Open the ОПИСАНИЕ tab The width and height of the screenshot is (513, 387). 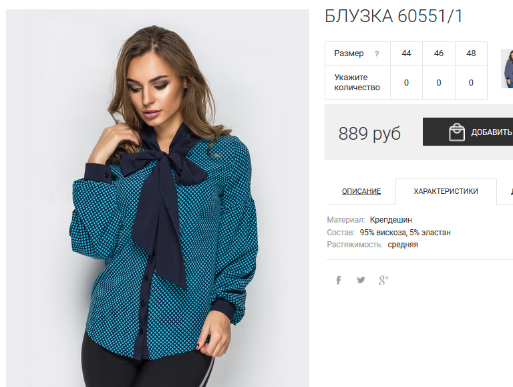point(361,191)
